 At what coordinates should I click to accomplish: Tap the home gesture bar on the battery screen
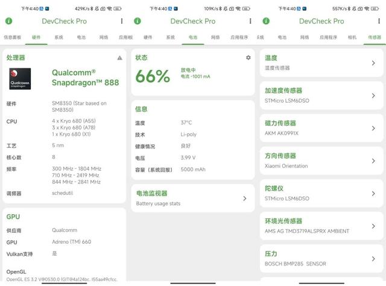(x=193, y=284)
